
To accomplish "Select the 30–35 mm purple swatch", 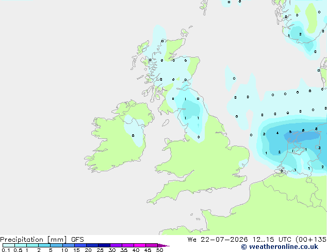I will click(116, 245).
